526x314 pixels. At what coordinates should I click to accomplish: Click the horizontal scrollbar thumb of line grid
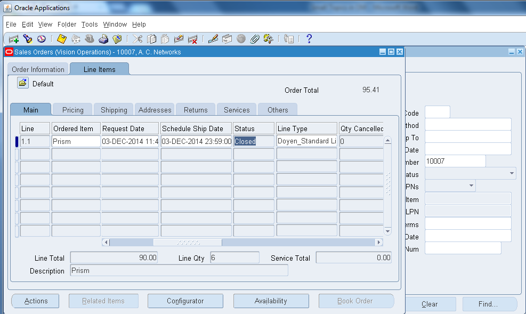pyautogui.click(x=188, y=242)
